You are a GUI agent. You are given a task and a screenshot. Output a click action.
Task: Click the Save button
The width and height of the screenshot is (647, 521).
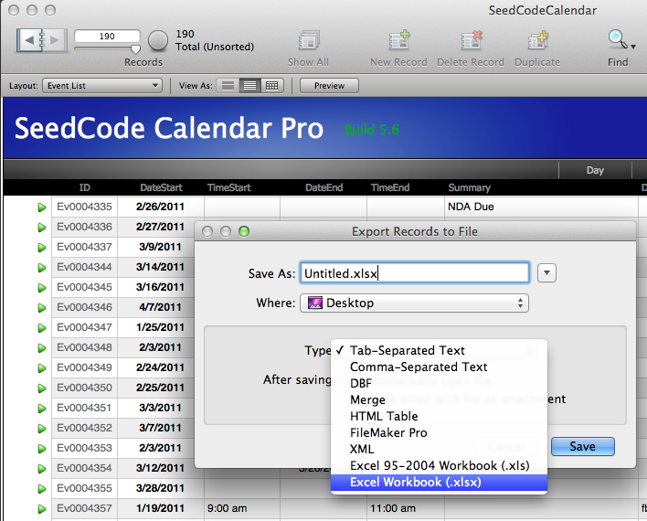tap(583, 446)
